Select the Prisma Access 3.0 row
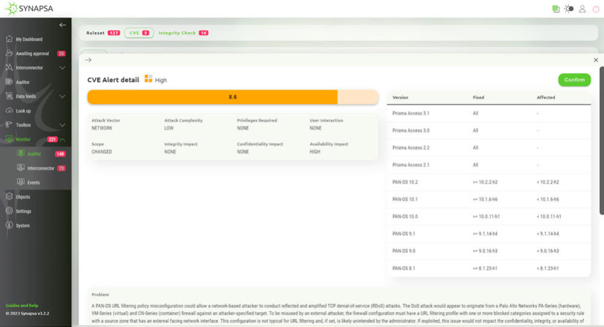604x327 pixels. pyautogui.click(x=489, y=131)
